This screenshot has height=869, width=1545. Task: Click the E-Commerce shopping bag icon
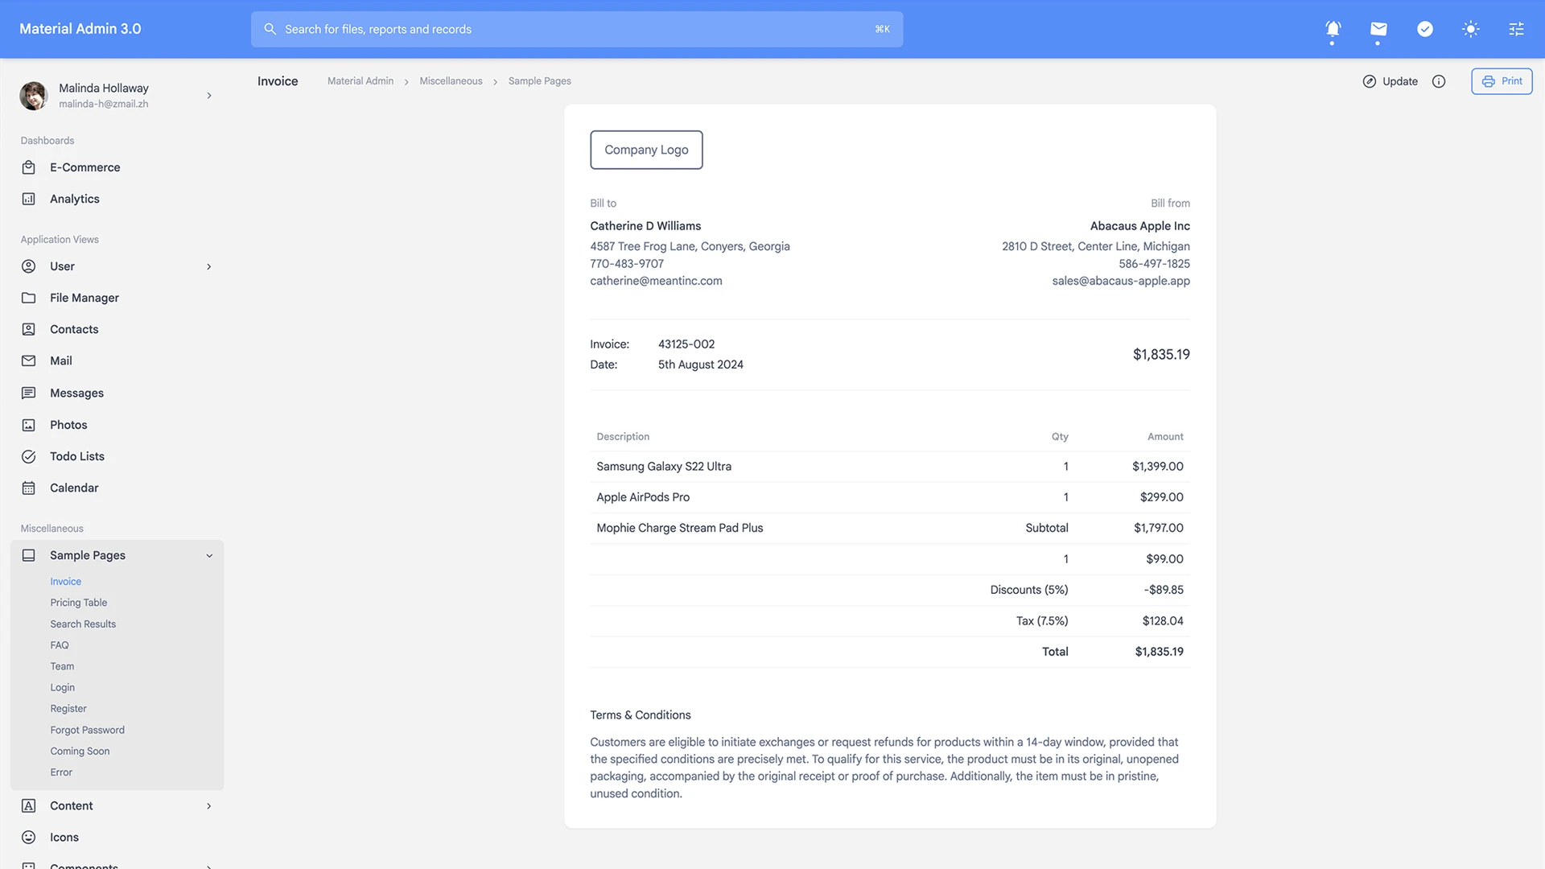(28, 167)
